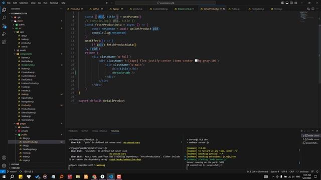Open Breadcrumb.js in the components folder

tap(28, 65)
